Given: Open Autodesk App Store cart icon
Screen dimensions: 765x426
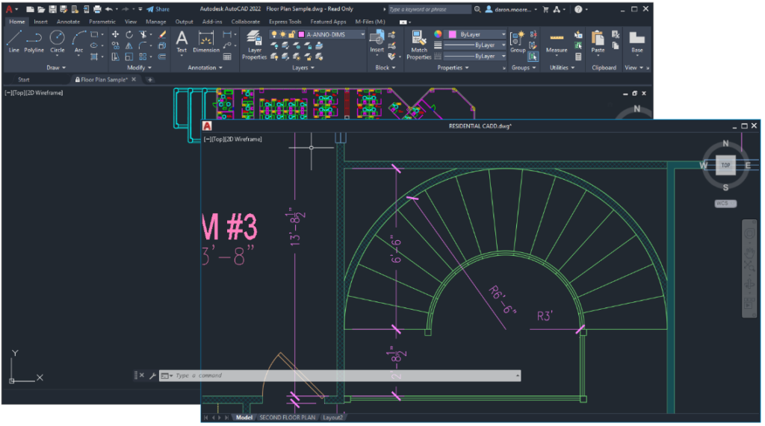Looking at the screenshot, I should pyautogui.click(x=545, y=9).
